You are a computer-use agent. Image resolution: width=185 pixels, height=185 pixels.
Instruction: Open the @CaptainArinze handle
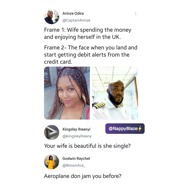[76, 20]
